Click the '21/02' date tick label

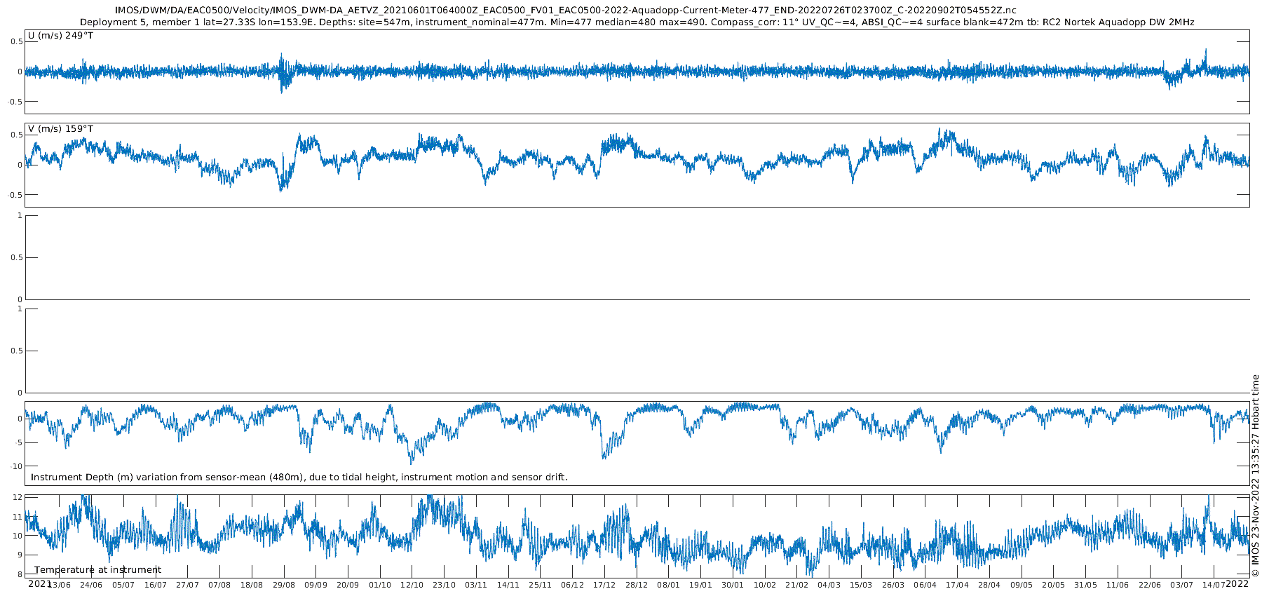point(797,585)
